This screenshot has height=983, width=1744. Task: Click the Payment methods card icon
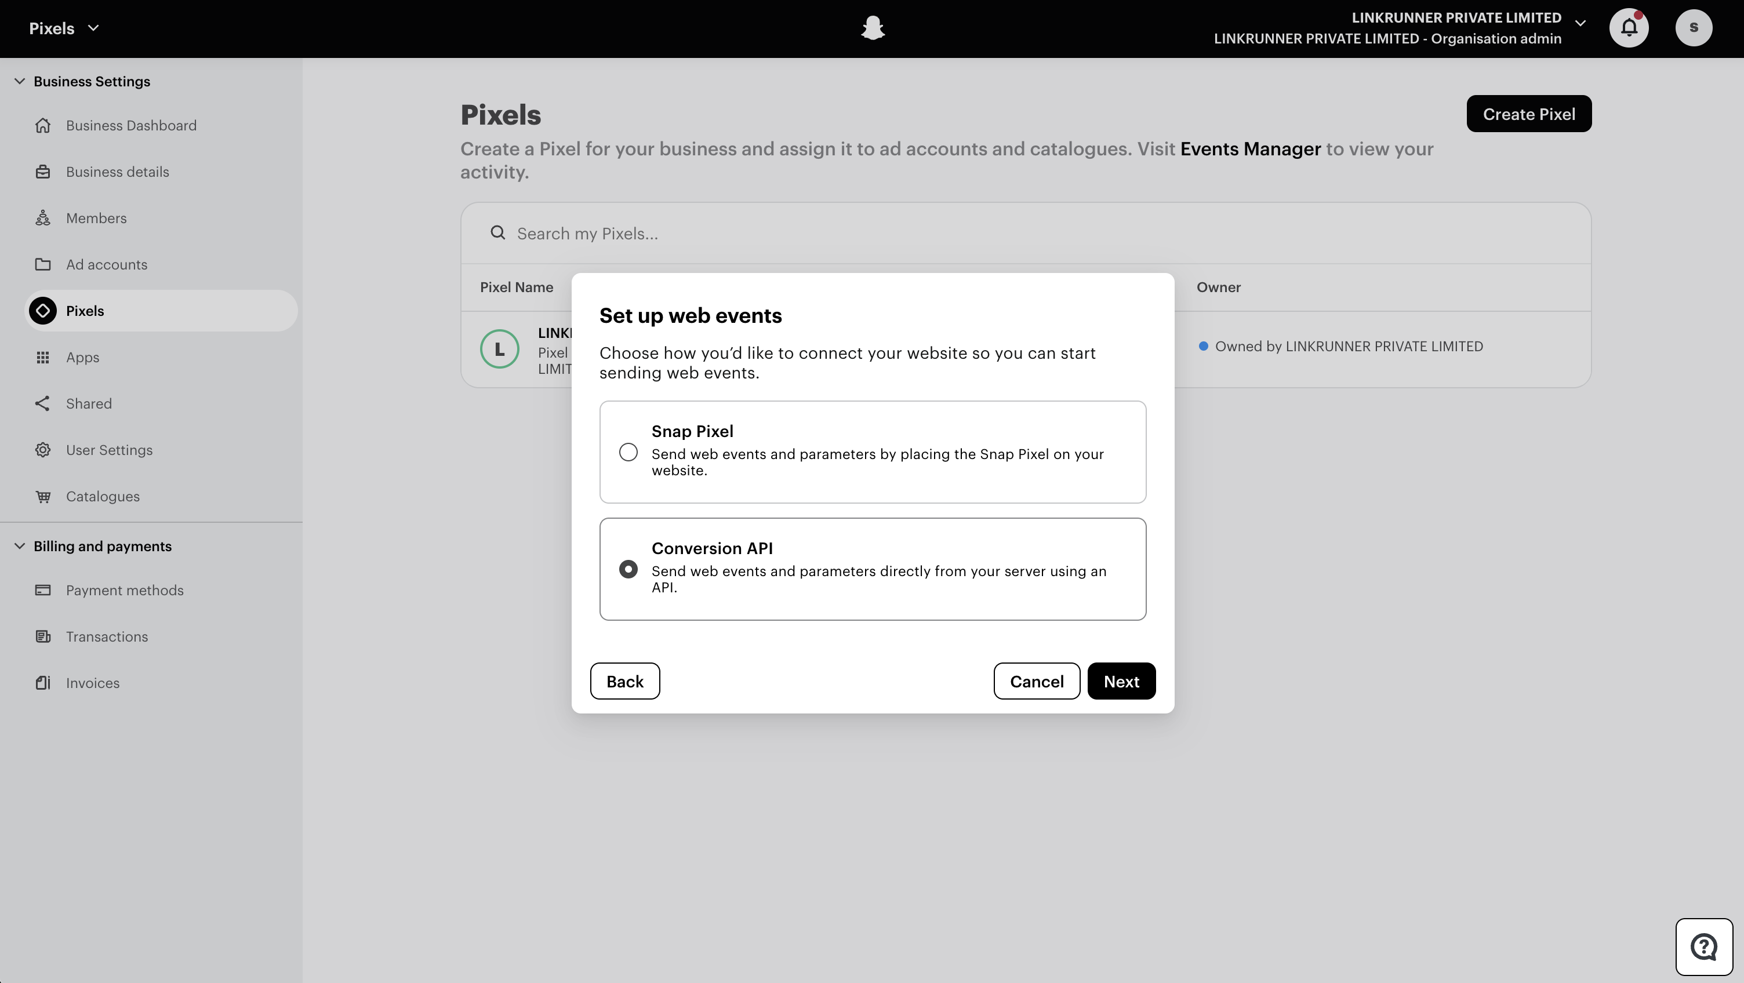pos(43,591)
